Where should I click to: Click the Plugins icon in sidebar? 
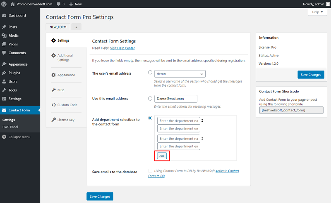(x=4, y=73)
